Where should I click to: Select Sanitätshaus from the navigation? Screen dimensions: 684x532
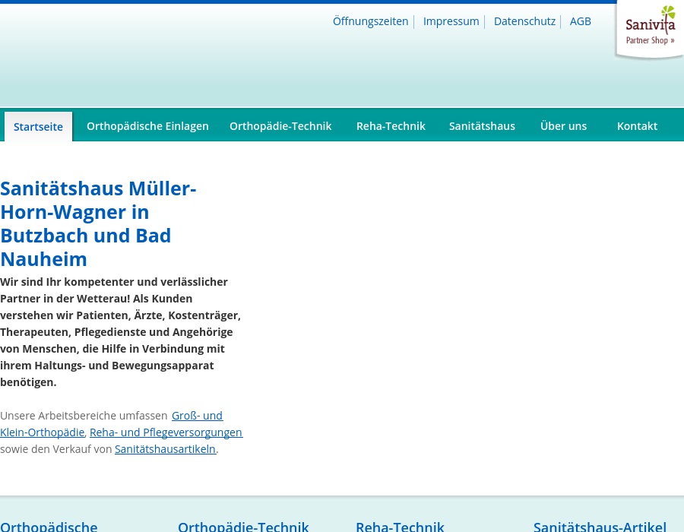[x=482, y=125]
